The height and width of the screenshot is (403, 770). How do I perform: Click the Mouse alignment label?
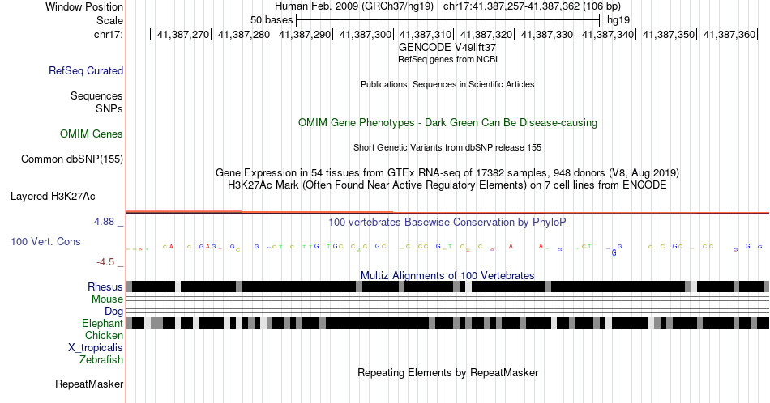click(x=107, y=299)
